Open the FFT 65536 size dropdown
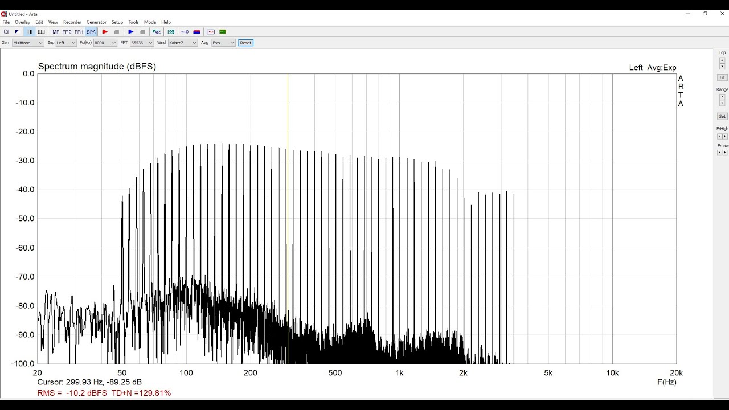Screen dimensions: 729x410 click(142, 43)
